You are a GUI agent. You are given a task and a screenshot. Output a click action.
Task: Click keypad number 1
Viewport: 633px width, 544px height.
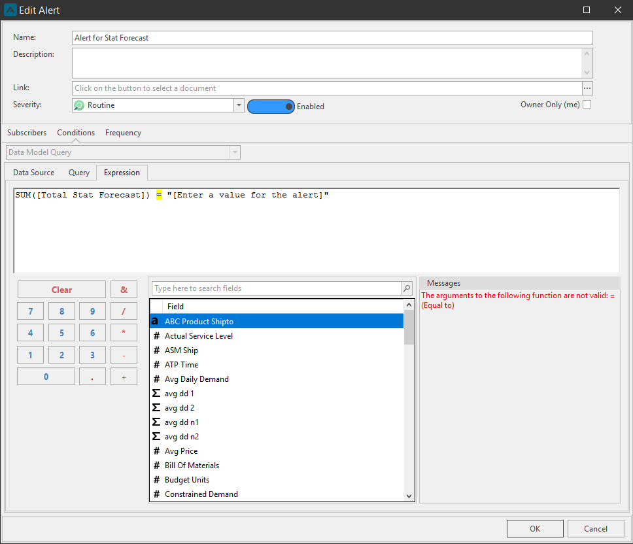pyautogui.click(x=30, y=355)
